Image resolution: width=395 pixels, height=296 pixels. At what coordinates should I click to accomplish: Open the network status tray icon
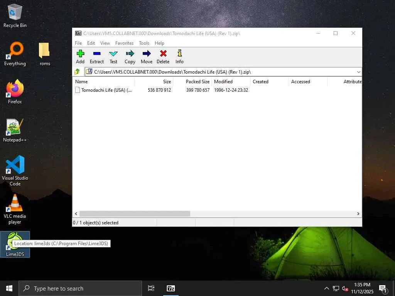(336, 288)
